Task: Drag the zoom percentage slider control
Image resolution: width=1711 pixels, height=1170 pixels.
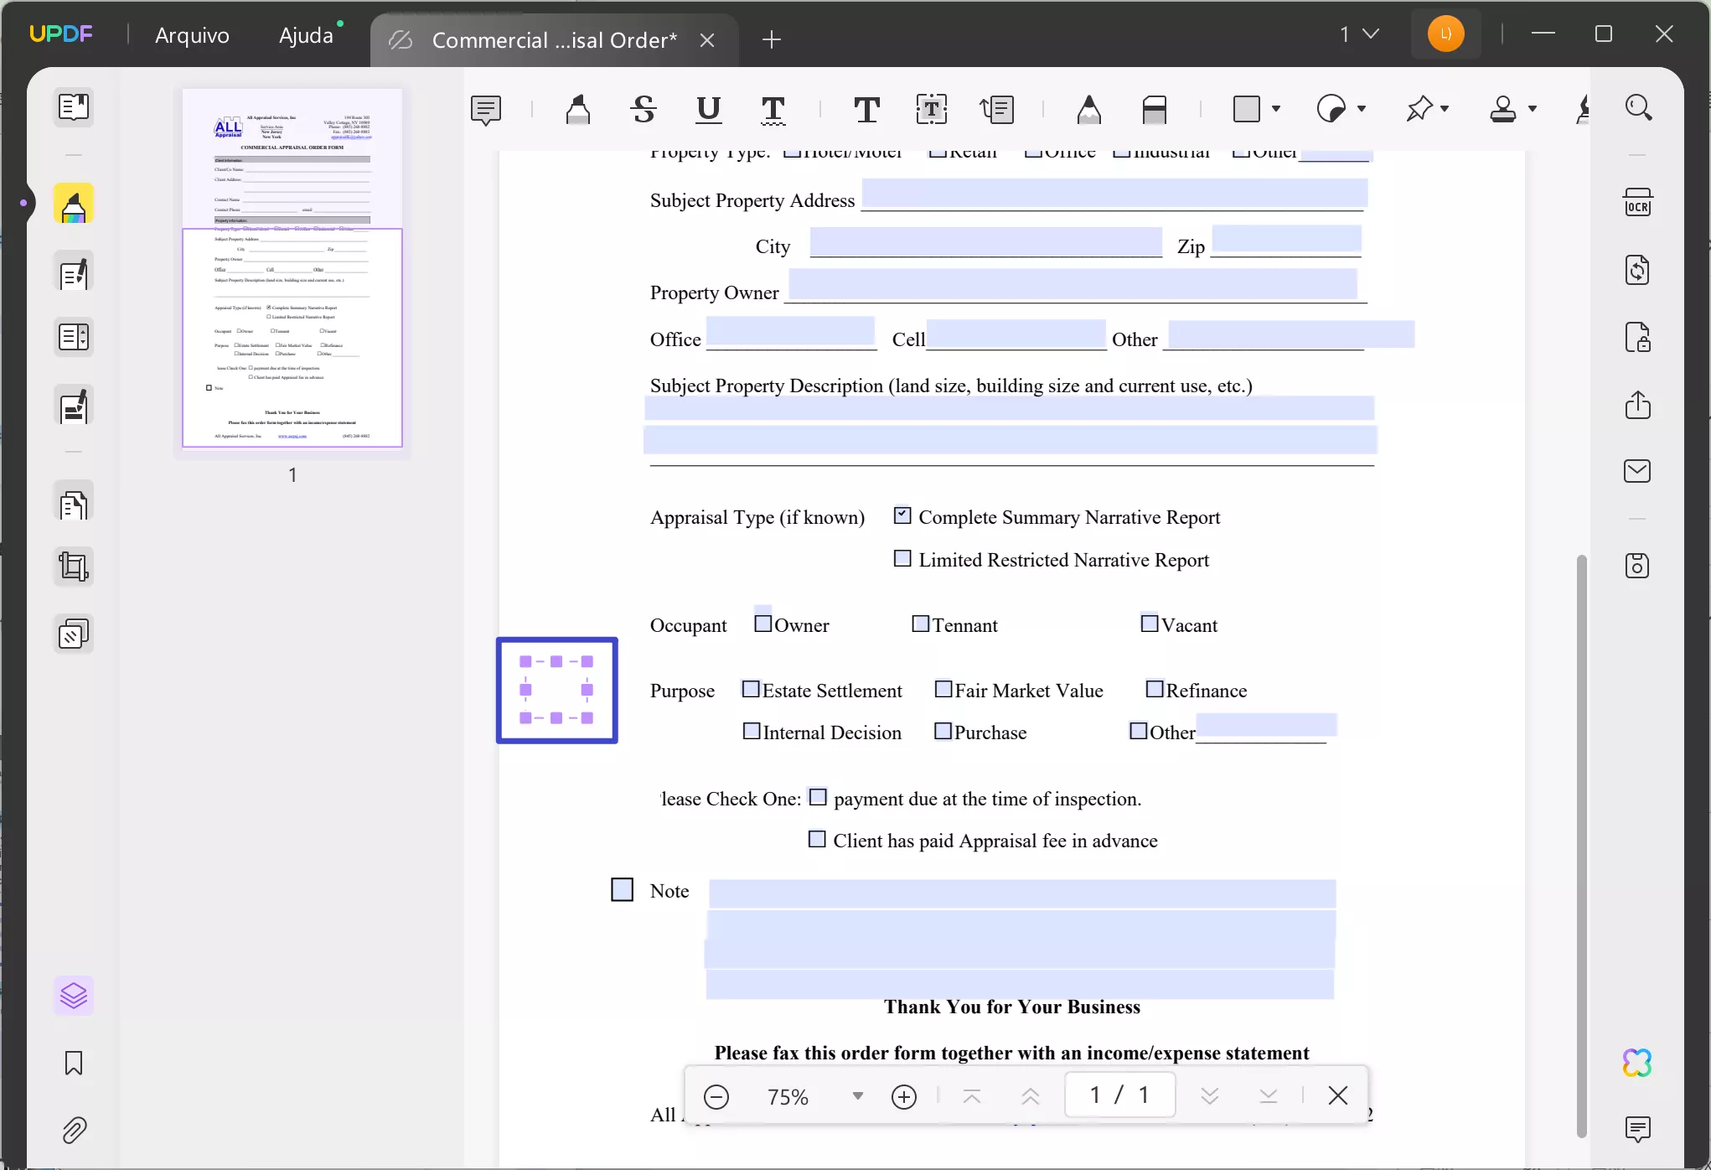Action: [857, 1096]
